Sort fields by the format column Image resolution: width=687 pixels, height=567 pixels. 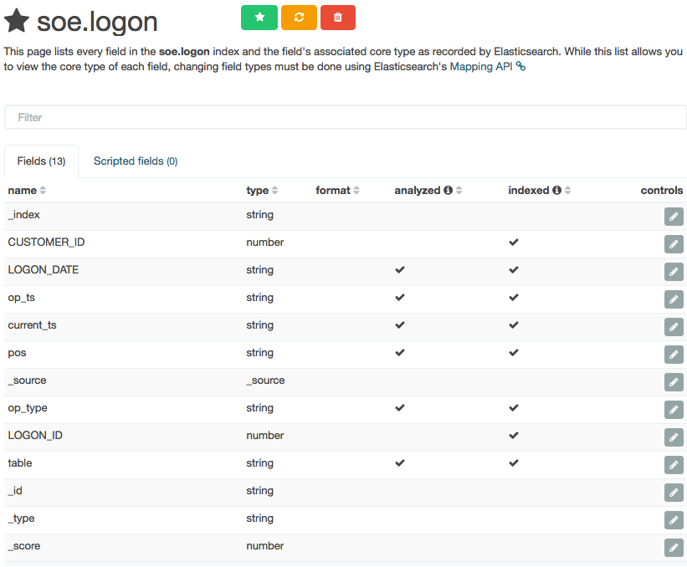[x=356, y=191]
